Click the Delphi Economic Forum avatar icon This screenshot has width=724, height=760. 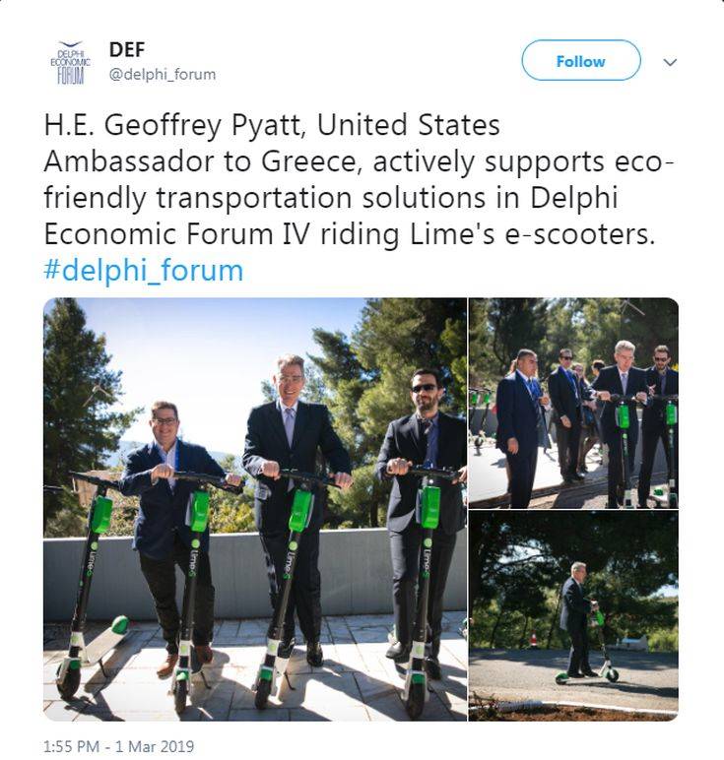[x=71, y=63]
